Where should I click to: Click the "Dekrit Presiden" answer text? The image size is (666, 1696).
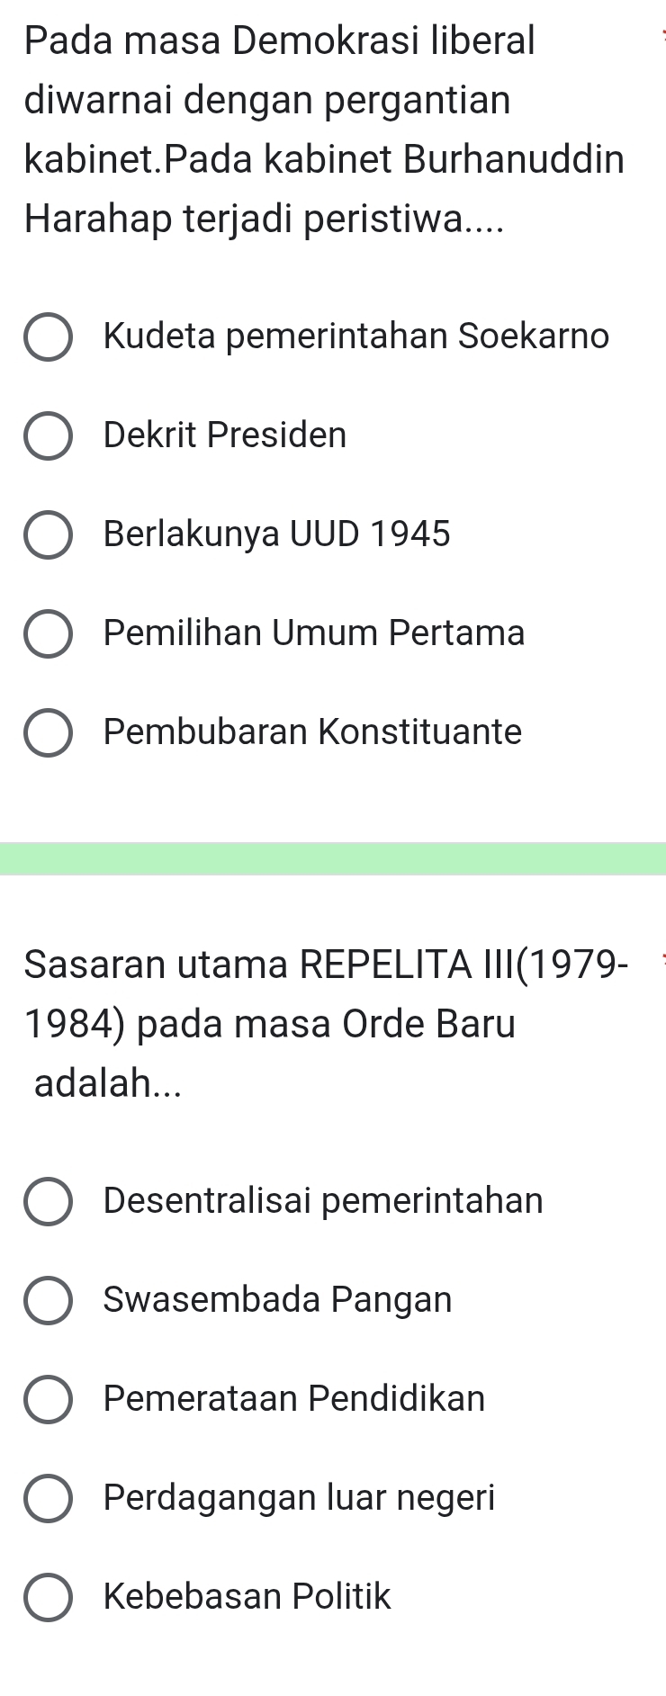[x=225, y=435]
